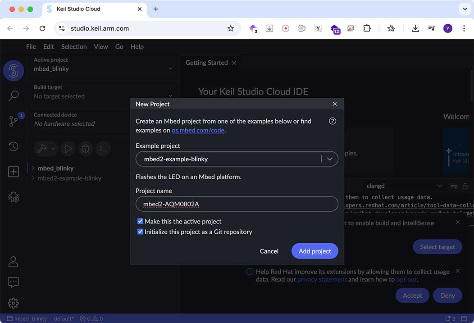The width and height of the screenshot is (474, 323).
Task: Click the Accept button
Action: [412, 295]
